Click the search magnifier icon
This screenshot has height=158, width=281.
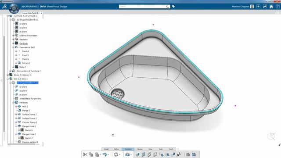pos(167,7)
